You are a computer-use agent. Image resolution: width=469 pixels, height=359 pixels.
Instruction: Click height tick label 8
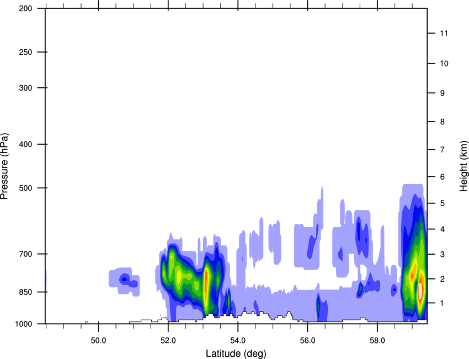pos(443,122)
